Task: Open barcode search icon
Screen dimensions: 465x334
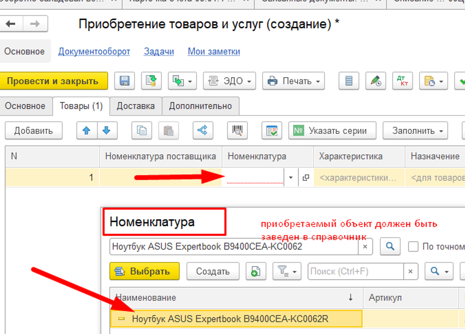Action: click(237, 130)
